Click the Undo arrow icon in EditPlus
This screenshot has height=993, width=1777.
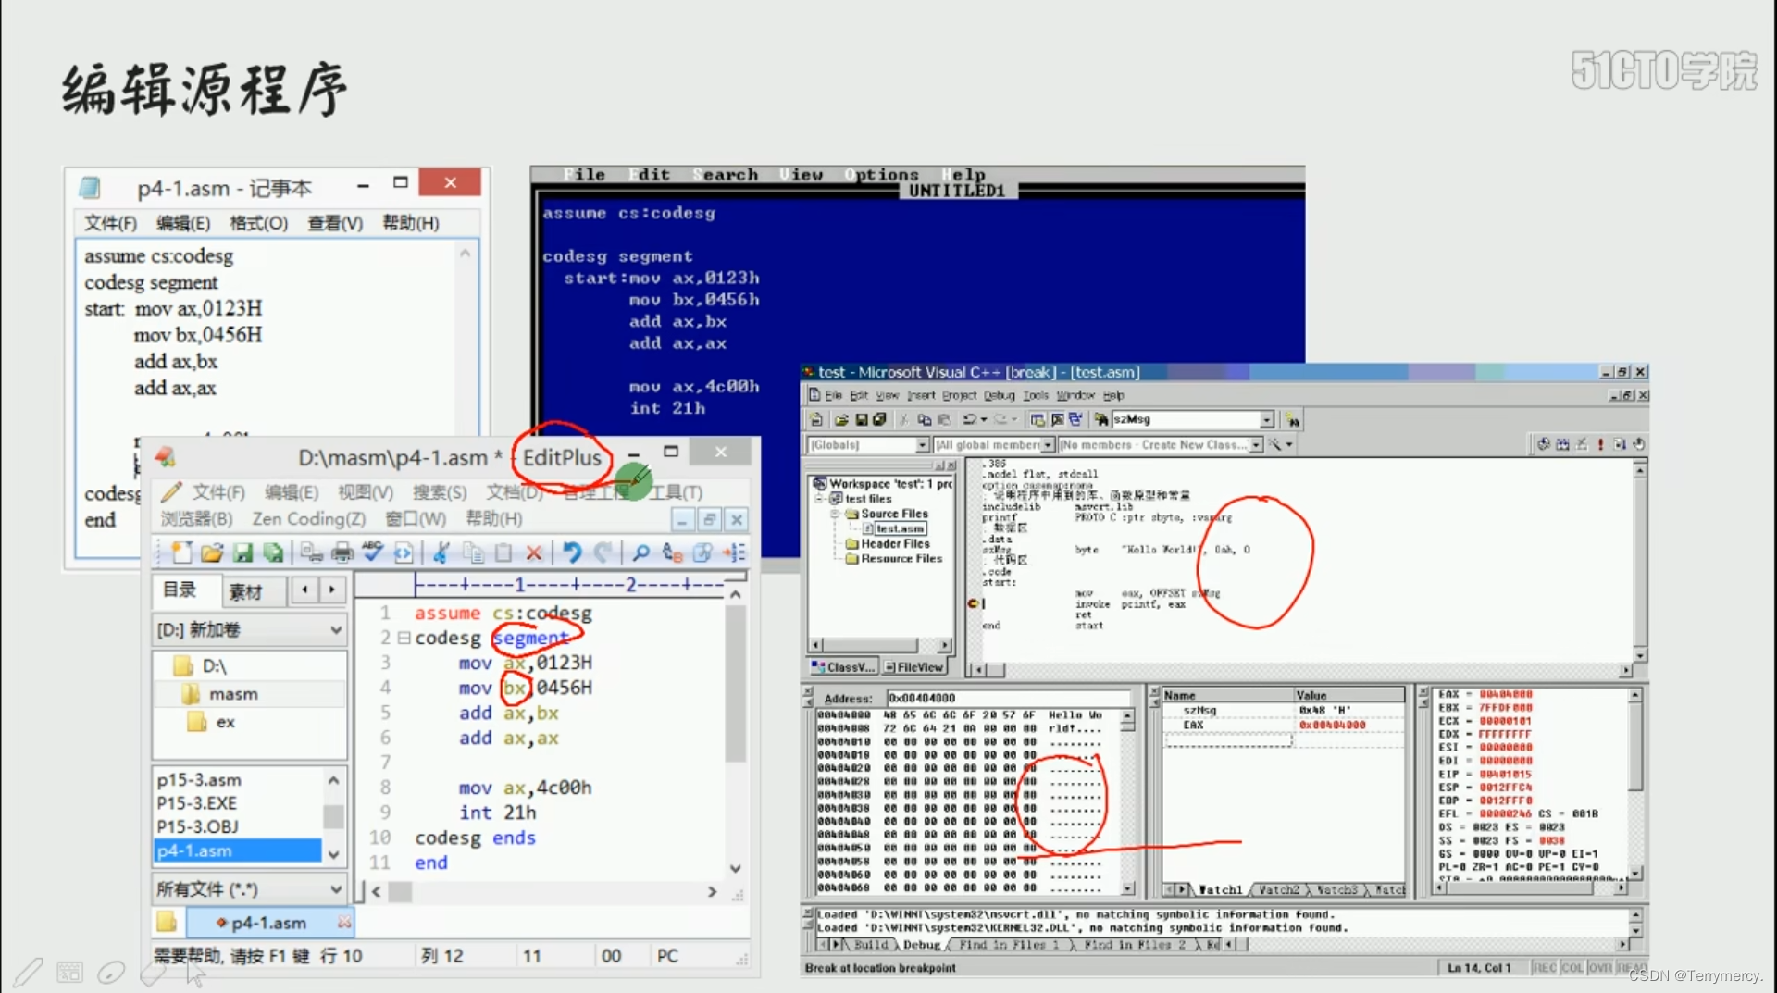573,552
